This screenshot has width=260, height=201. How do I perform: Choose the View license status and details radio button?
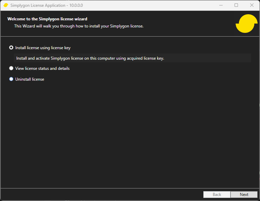tap(11, 68)
